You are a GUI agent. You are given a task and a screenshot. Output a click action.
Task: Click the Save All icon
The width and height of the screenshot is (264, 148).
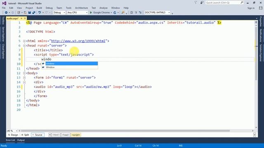coord(34,13)
